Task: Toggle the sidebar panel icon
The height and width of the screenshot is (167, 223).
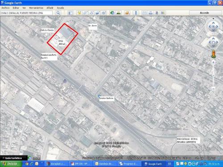Action: (x=70, y=13)
